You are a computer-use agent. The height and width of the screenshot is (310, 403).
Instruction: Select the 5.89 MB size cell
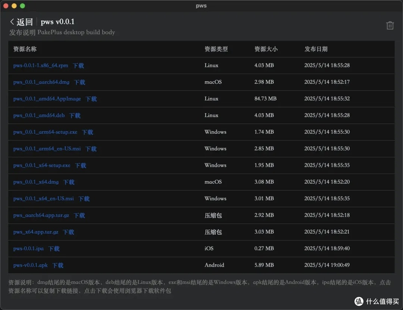(x=264, y=265)
